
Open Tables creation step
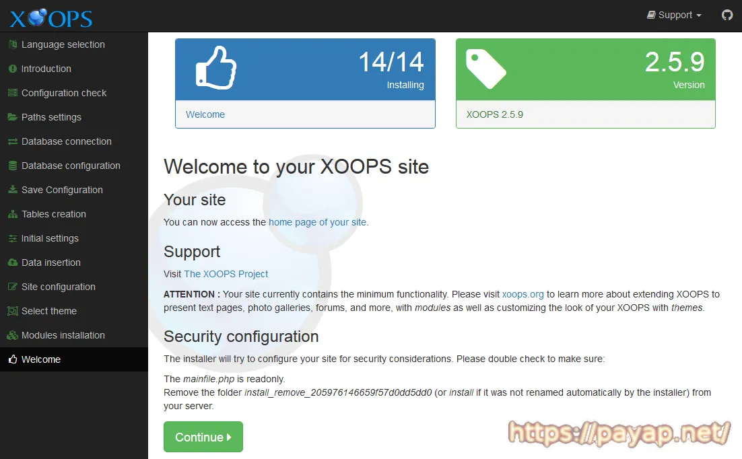(74, 214)
